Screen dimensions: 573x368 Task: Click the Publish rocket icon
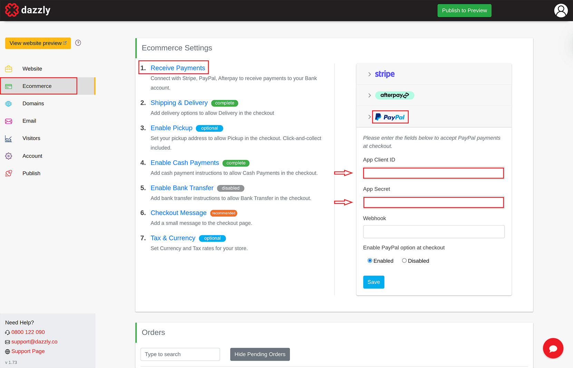9,173
